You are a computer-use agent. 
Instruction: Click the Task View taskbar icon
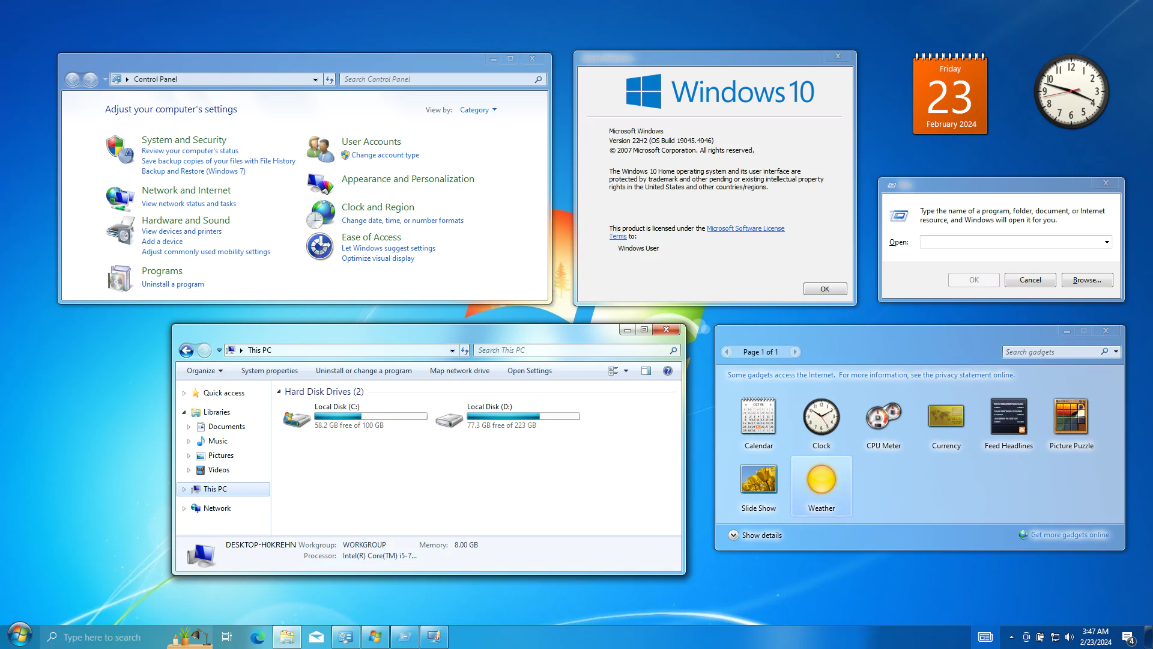227,637
